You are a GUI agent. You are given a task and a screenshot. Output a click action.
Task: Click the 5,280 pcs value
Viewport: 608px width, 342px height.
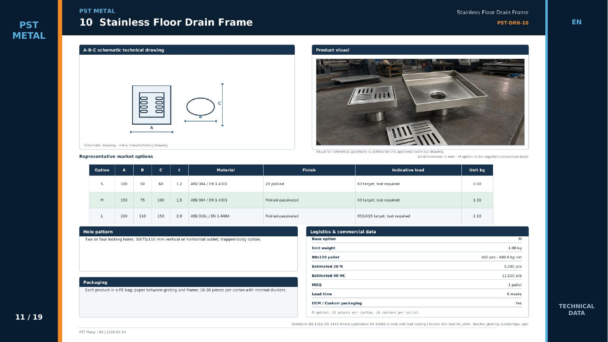pos(513,266)
